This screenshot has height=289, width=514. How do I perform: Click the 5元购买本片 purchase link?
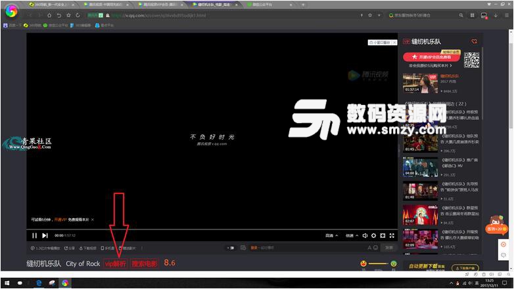tap(430, 66)
